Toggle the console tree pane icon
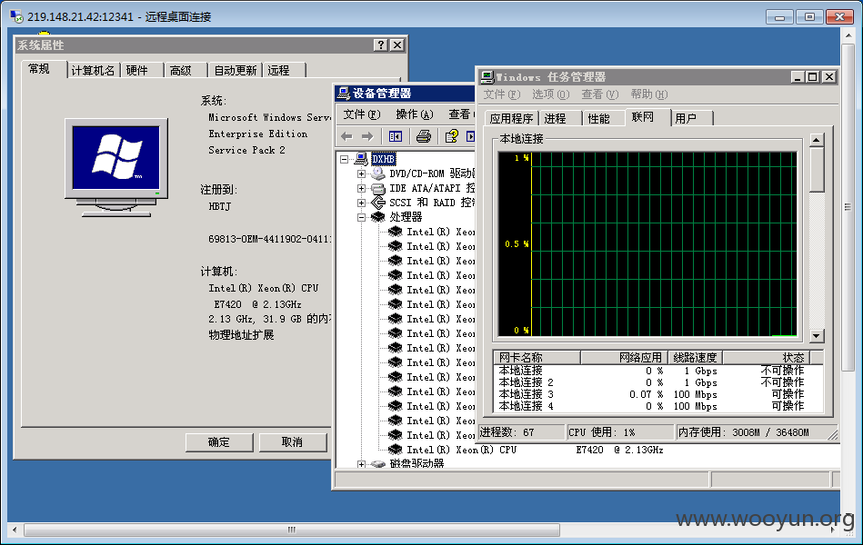The width and height of the screenshot is (863, 545). (x=396, y=136)
